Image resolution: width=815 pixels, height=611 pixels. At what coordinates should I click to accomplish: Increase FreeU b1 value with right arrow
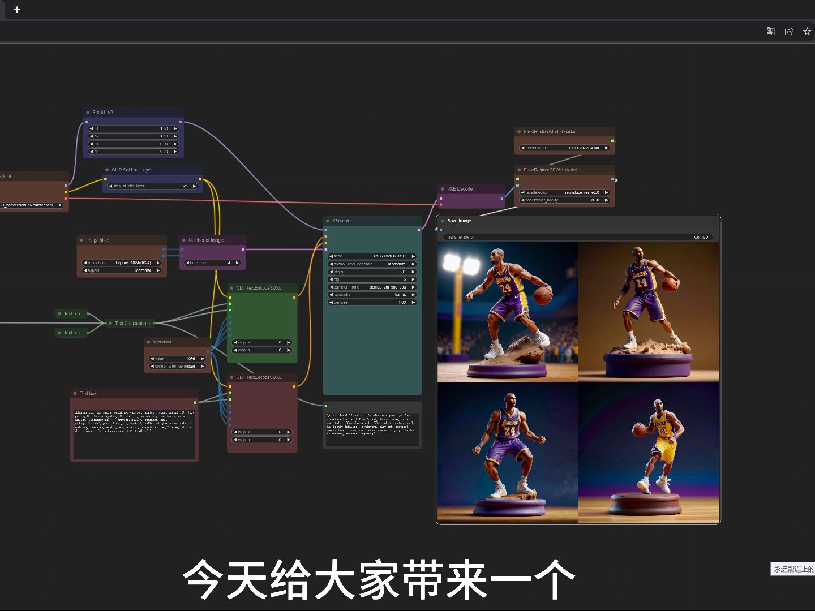click(x=175, y=128)
